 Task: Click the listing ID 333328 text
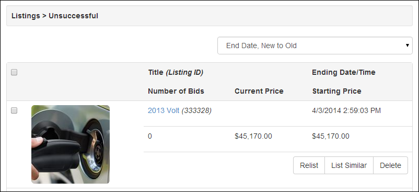pyautogui.click(x=196, y=110)
